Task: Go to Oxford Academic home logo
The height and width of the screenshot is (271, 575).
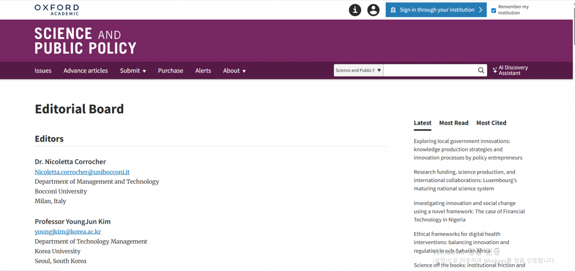Action: pos(57,10)
